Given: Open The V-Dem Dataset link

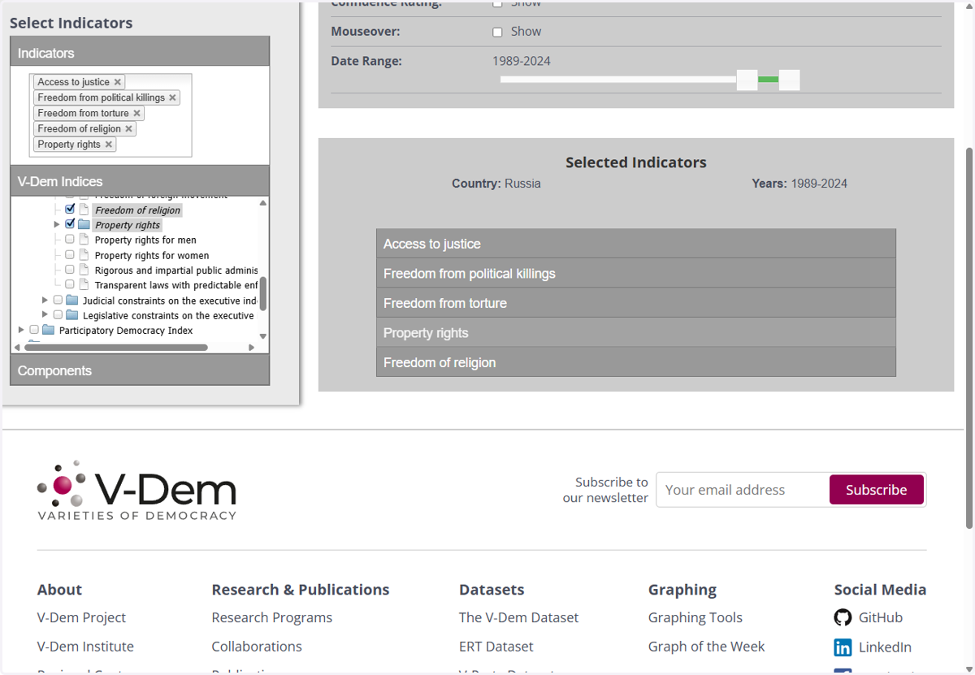Looking at the screenshot, I should pyautogui.click(x=518, y=617).
